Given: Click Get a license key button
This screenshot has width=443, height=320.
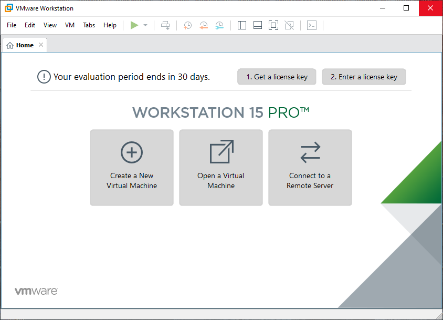Looking at the screenshot, I should [x=277, y=77].
